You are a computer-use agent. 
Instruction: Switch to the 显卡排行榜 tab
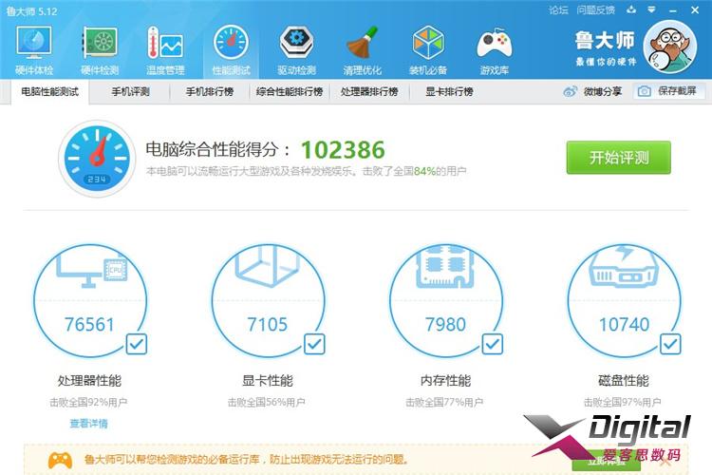pos(449,92)
